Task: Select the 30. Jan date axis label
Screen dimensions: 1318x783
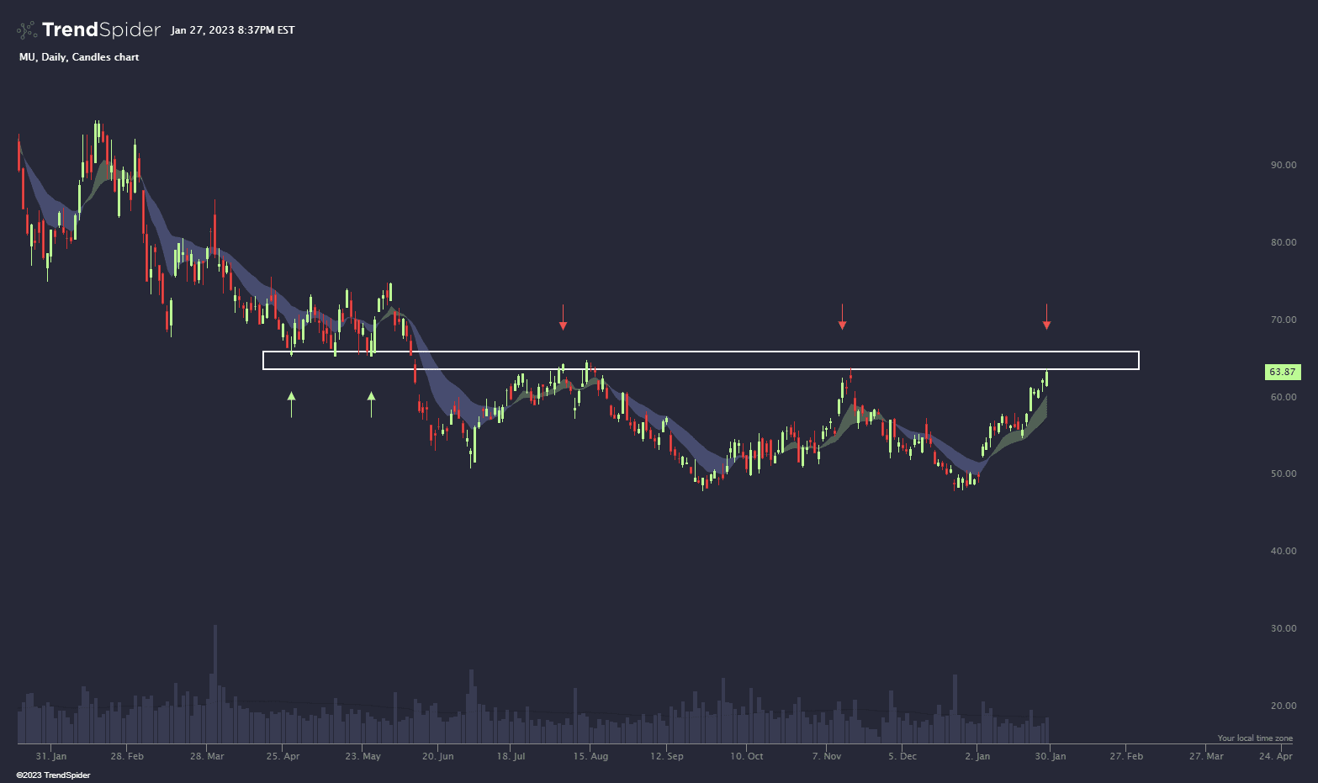Action: [x=1049, y=756]
